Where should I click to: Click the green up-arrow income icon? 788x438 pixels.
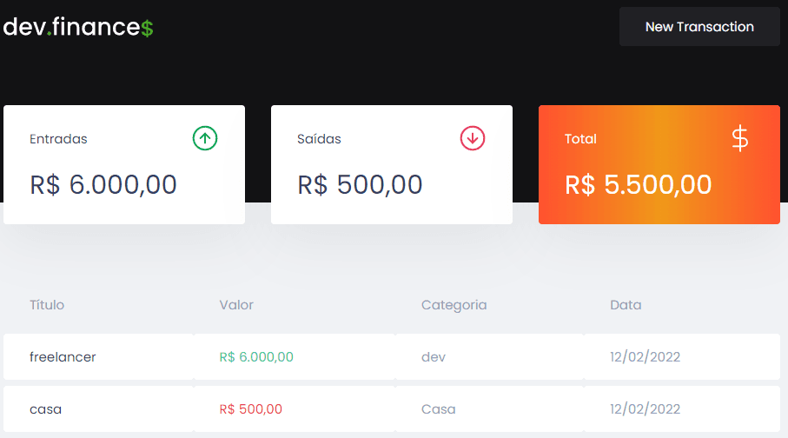(205, 138)
